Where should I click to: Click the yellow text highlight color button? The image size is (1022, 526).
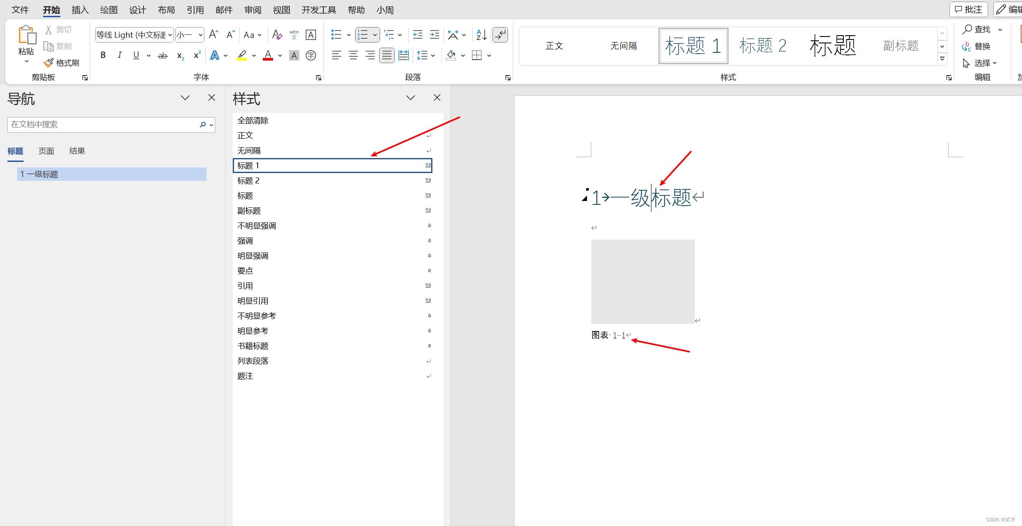point(242,55)
